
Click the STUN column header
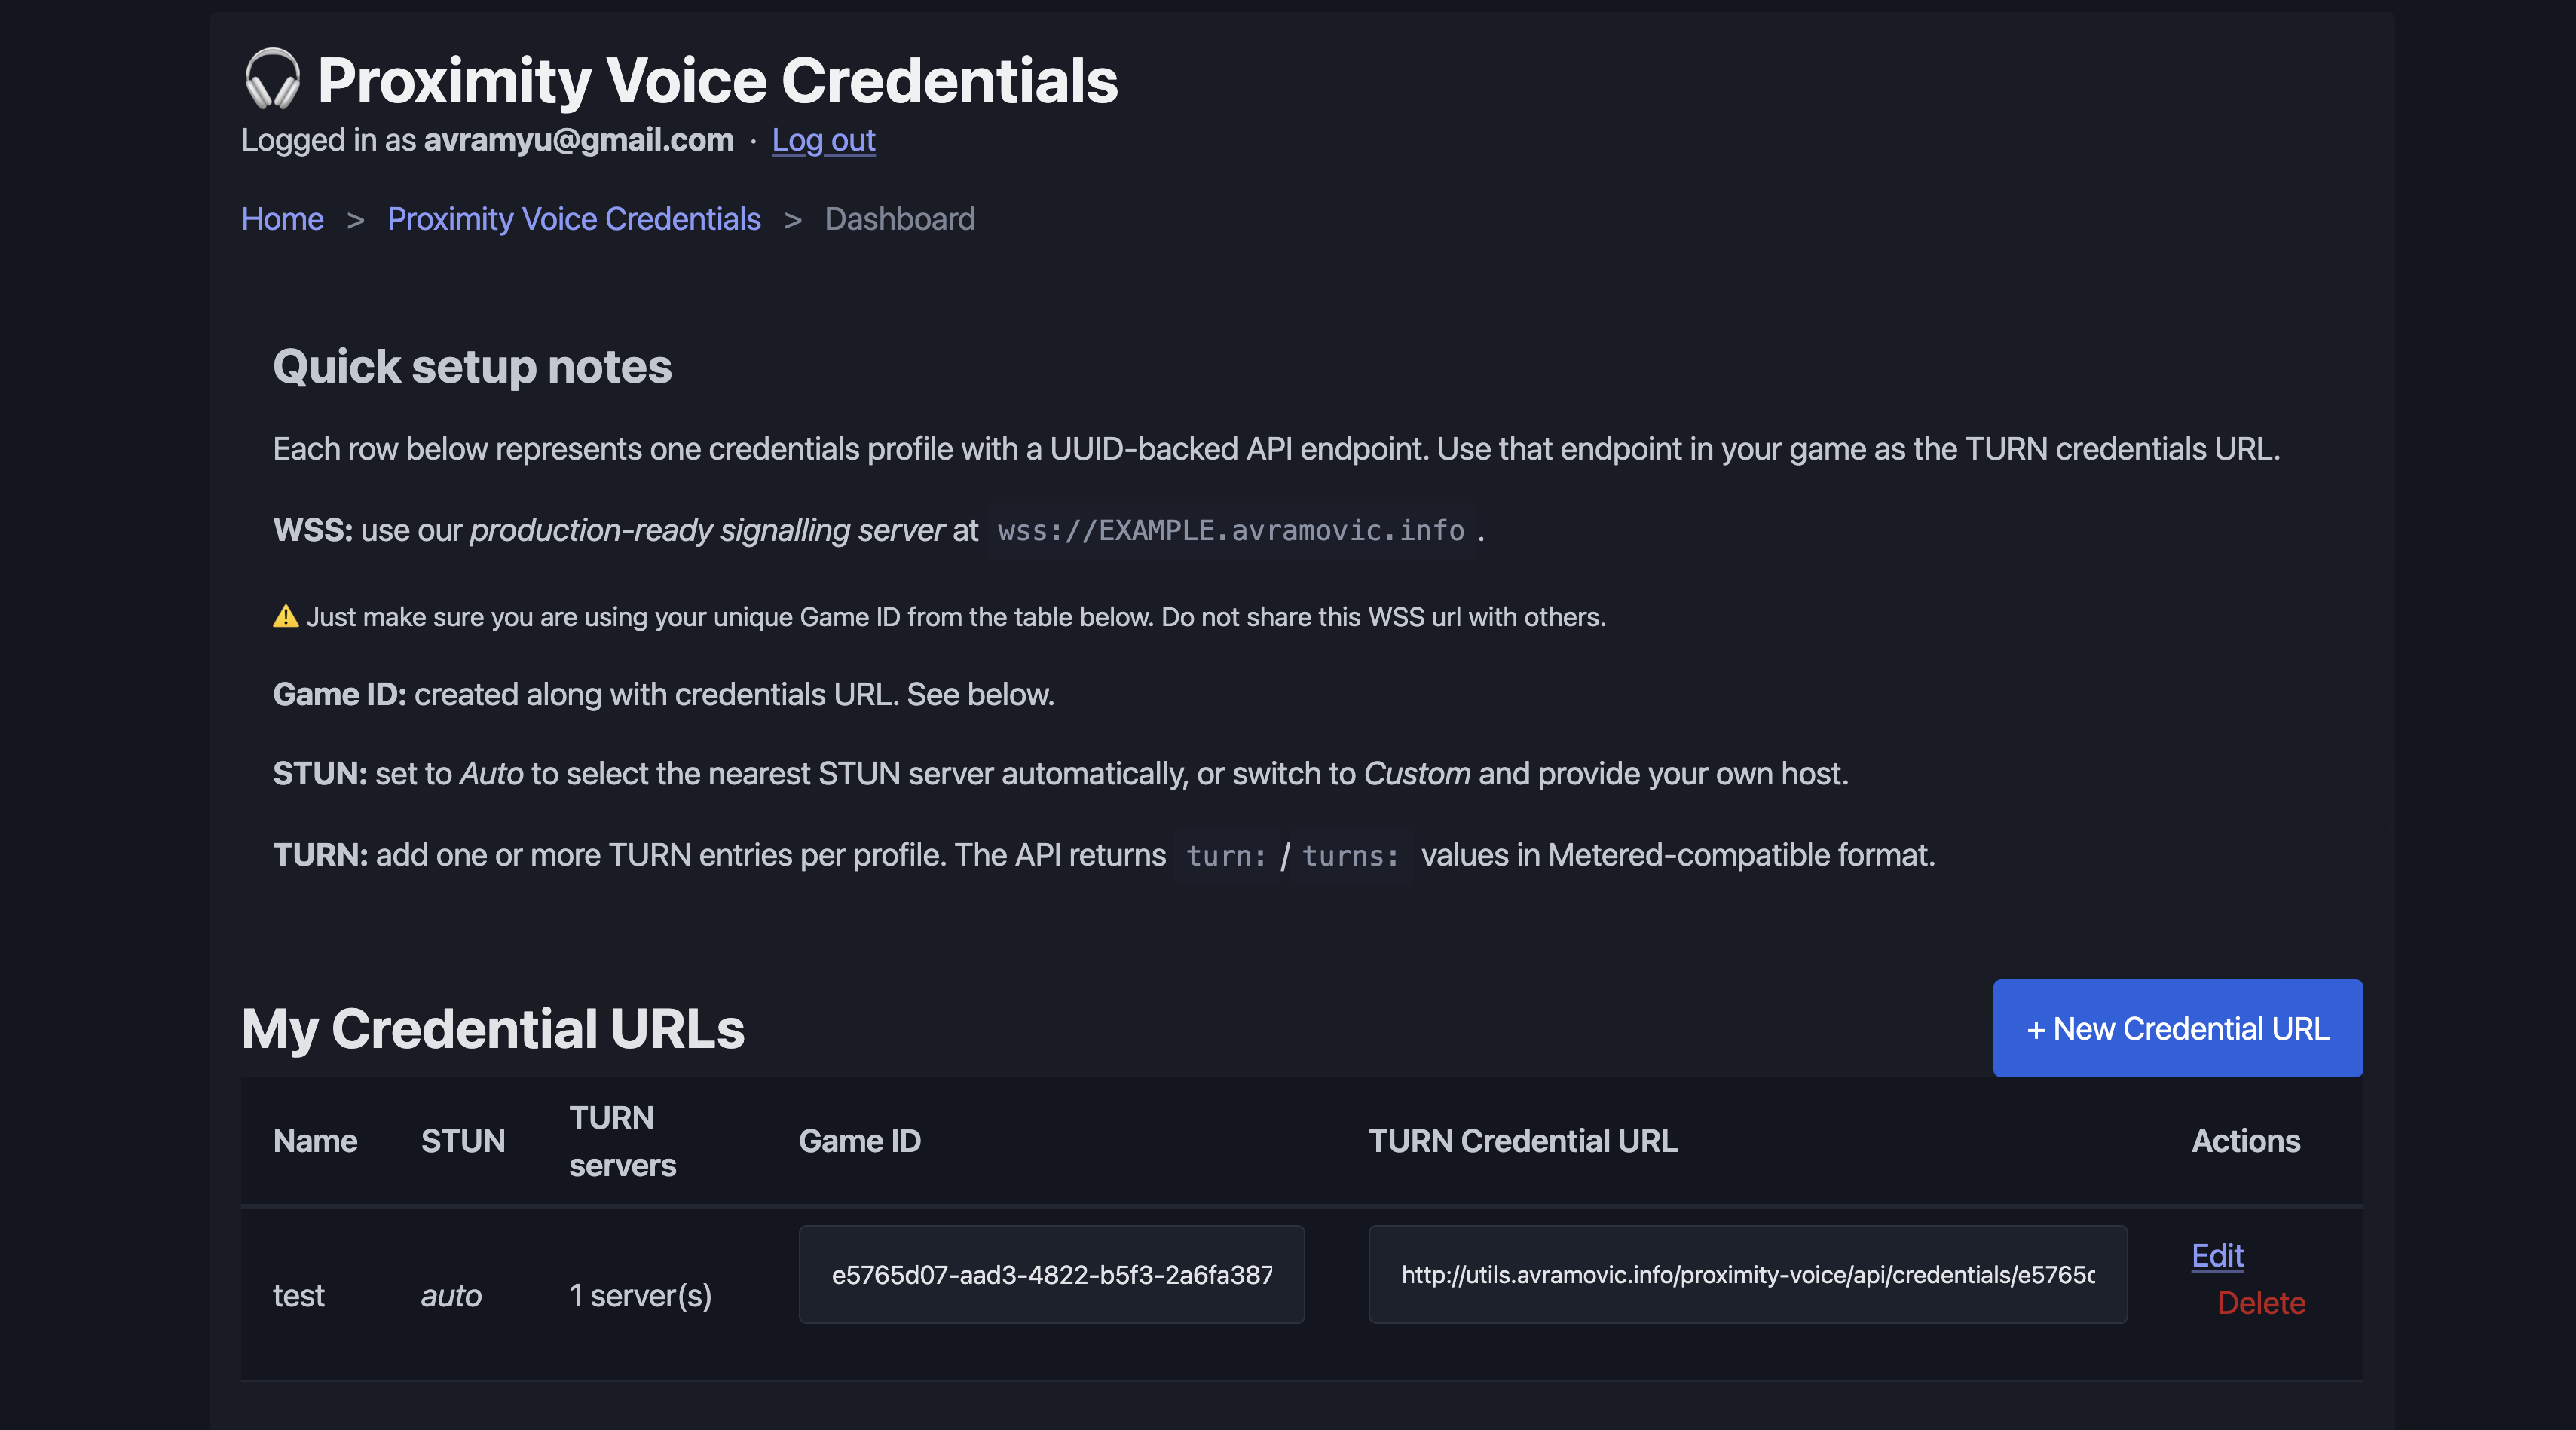pos(462,1141)
